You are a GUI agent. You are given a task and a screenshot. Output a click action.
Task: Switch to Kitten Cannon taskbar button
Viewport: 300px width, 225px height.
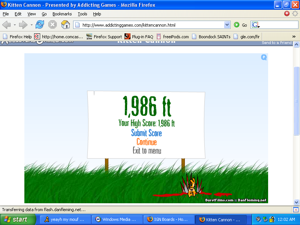(x=220, y=219)
